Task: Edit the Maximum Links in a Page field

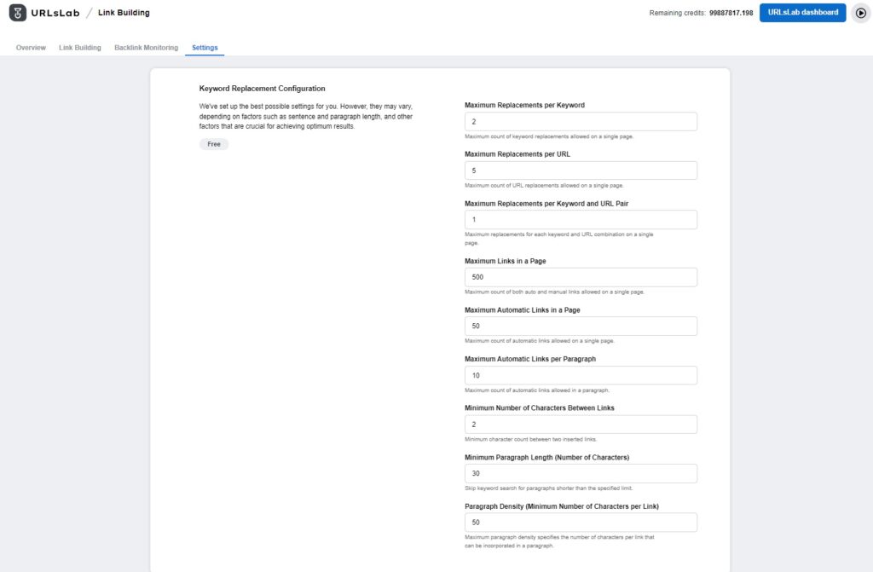Action: 581,277
